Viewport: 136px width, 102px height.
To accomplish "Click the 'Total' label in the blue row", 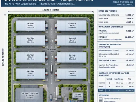I will coord(101,90).
